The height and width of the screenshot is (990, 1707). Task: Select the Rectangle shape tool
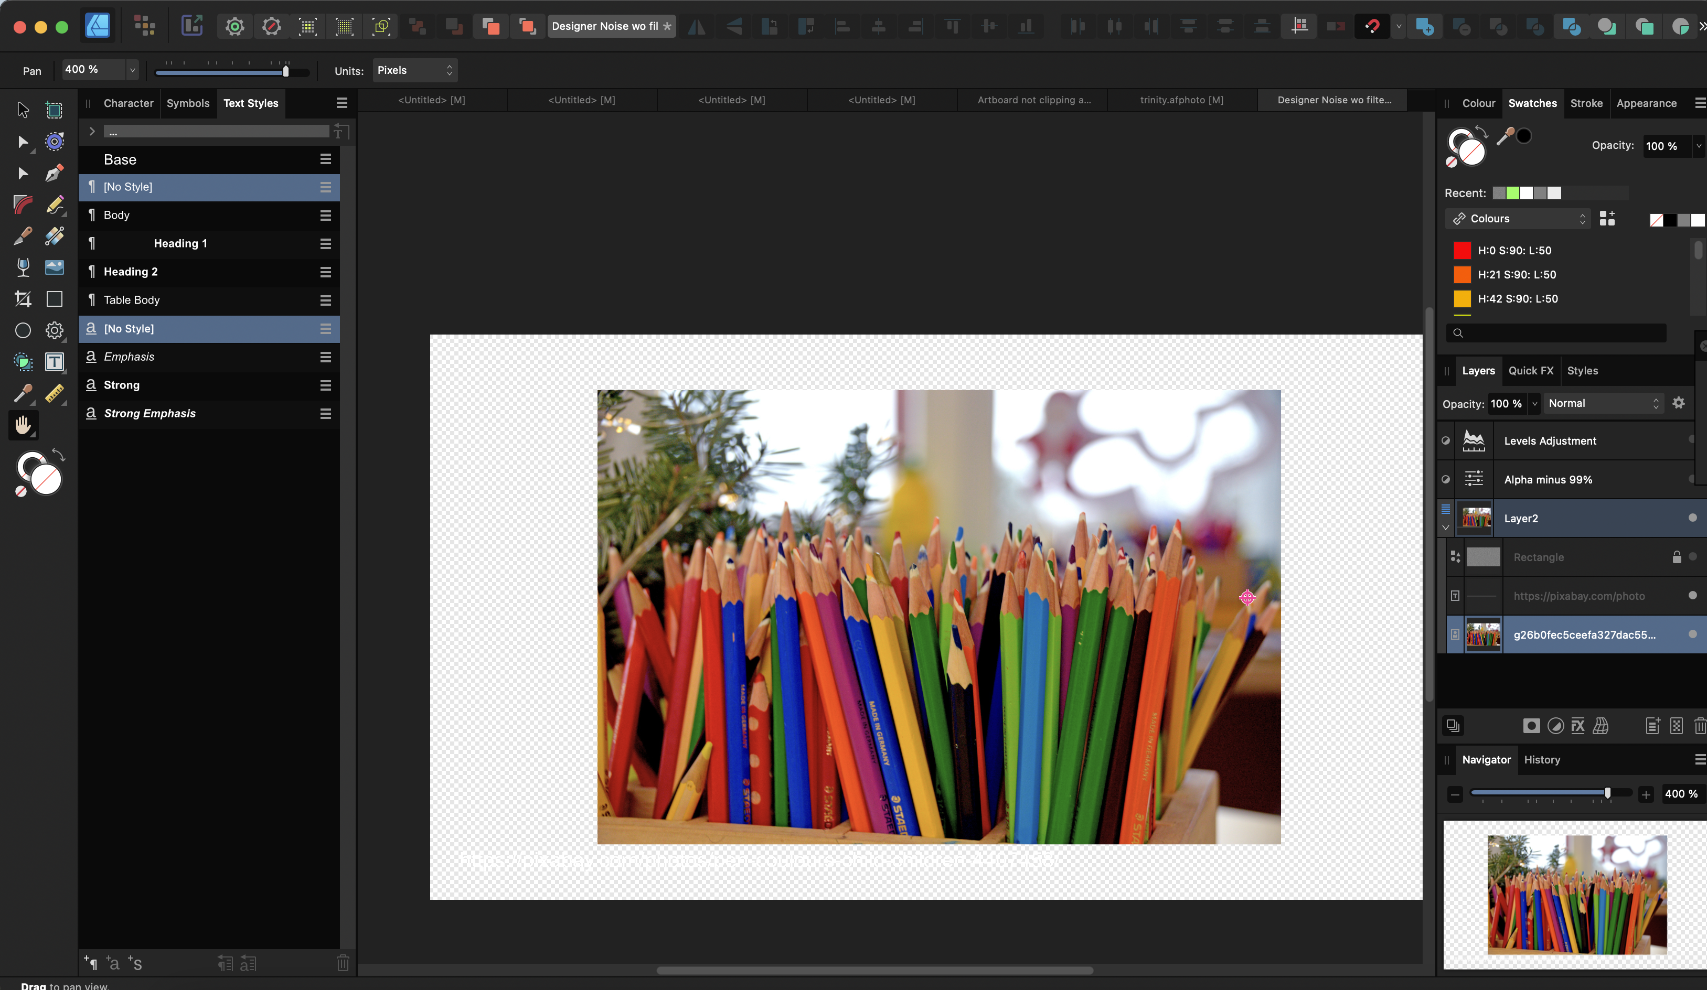coord(54,298)
